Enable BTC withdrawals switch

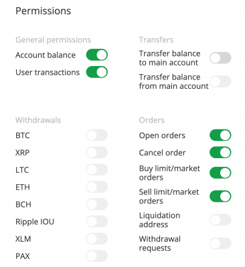97,135
